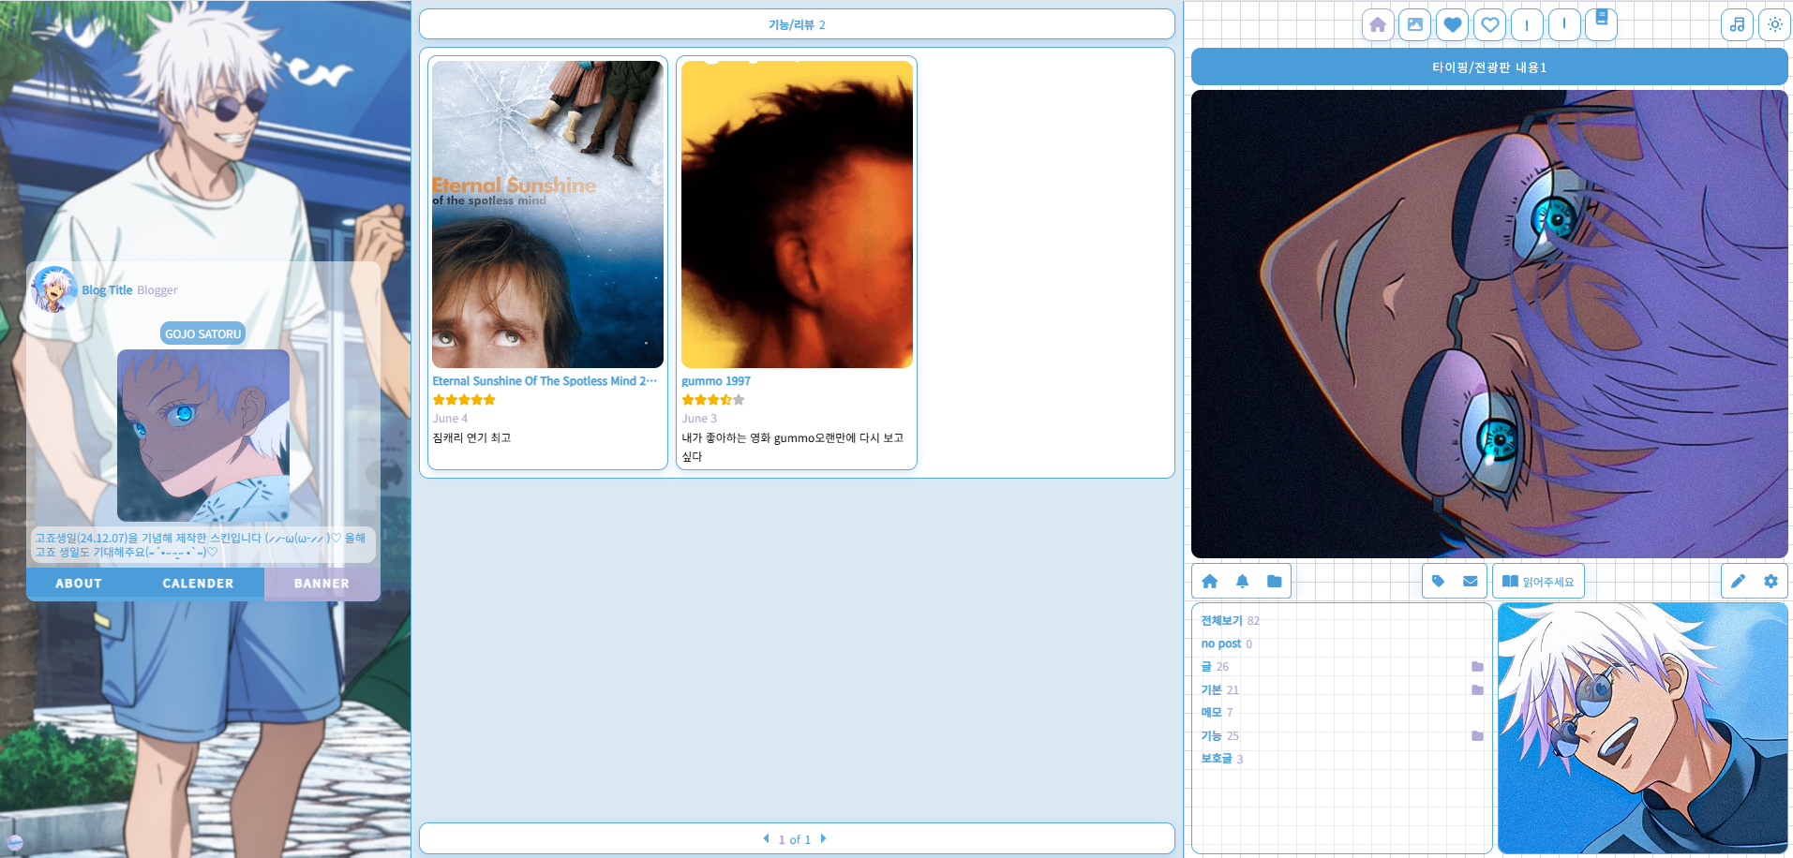Switch to the ABOUT tab
This screenshot has height=858, width=1793.
[x=79, y=584]
